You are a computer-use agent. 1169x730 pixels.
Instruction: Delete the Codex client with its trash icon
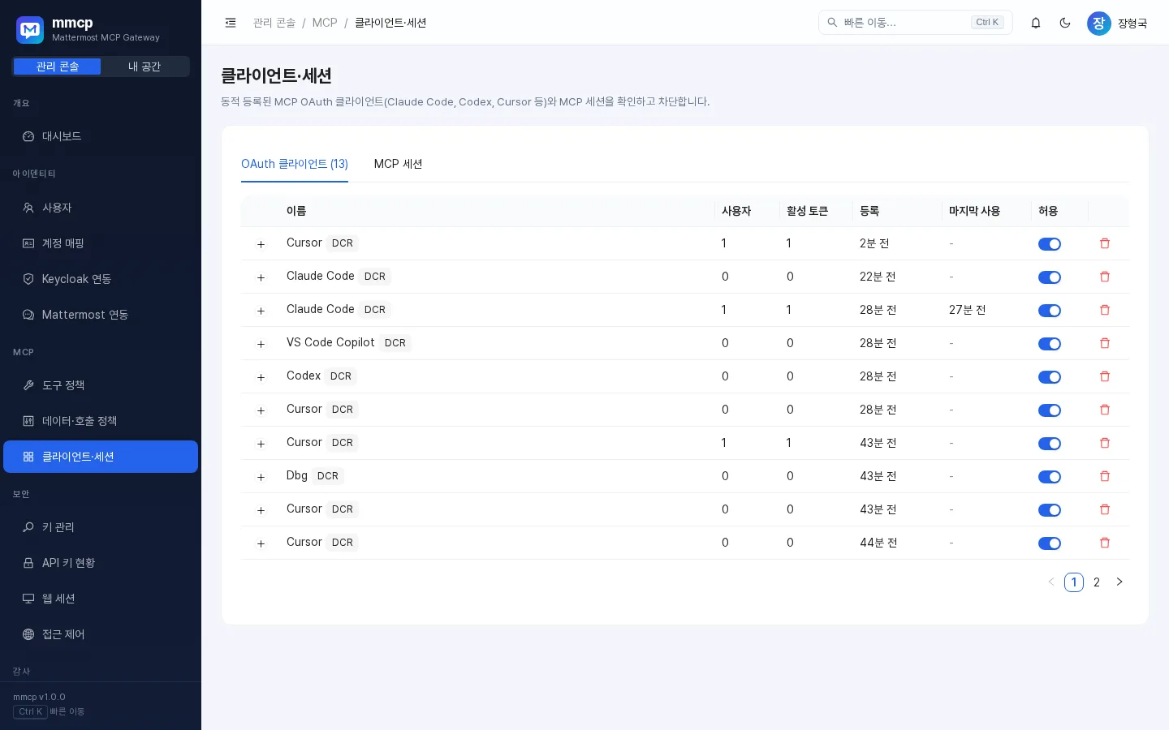coord(1105,376)
